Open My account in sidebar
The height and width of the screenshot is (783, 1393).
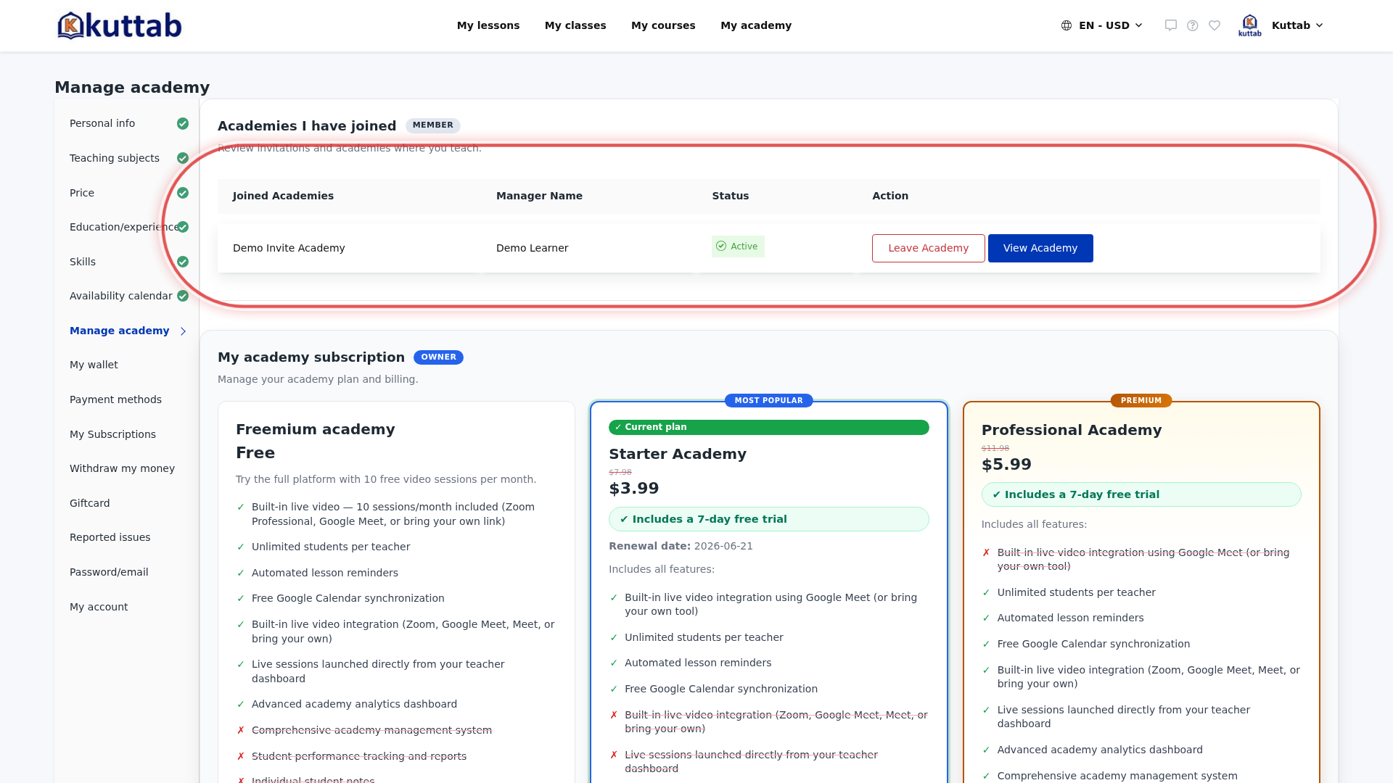[99, 607]
